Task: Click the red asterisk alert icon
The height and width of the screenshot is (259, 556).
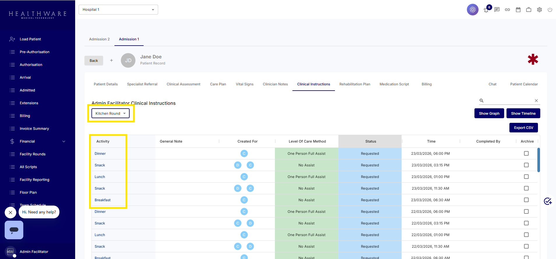Action: click(533, 60)
